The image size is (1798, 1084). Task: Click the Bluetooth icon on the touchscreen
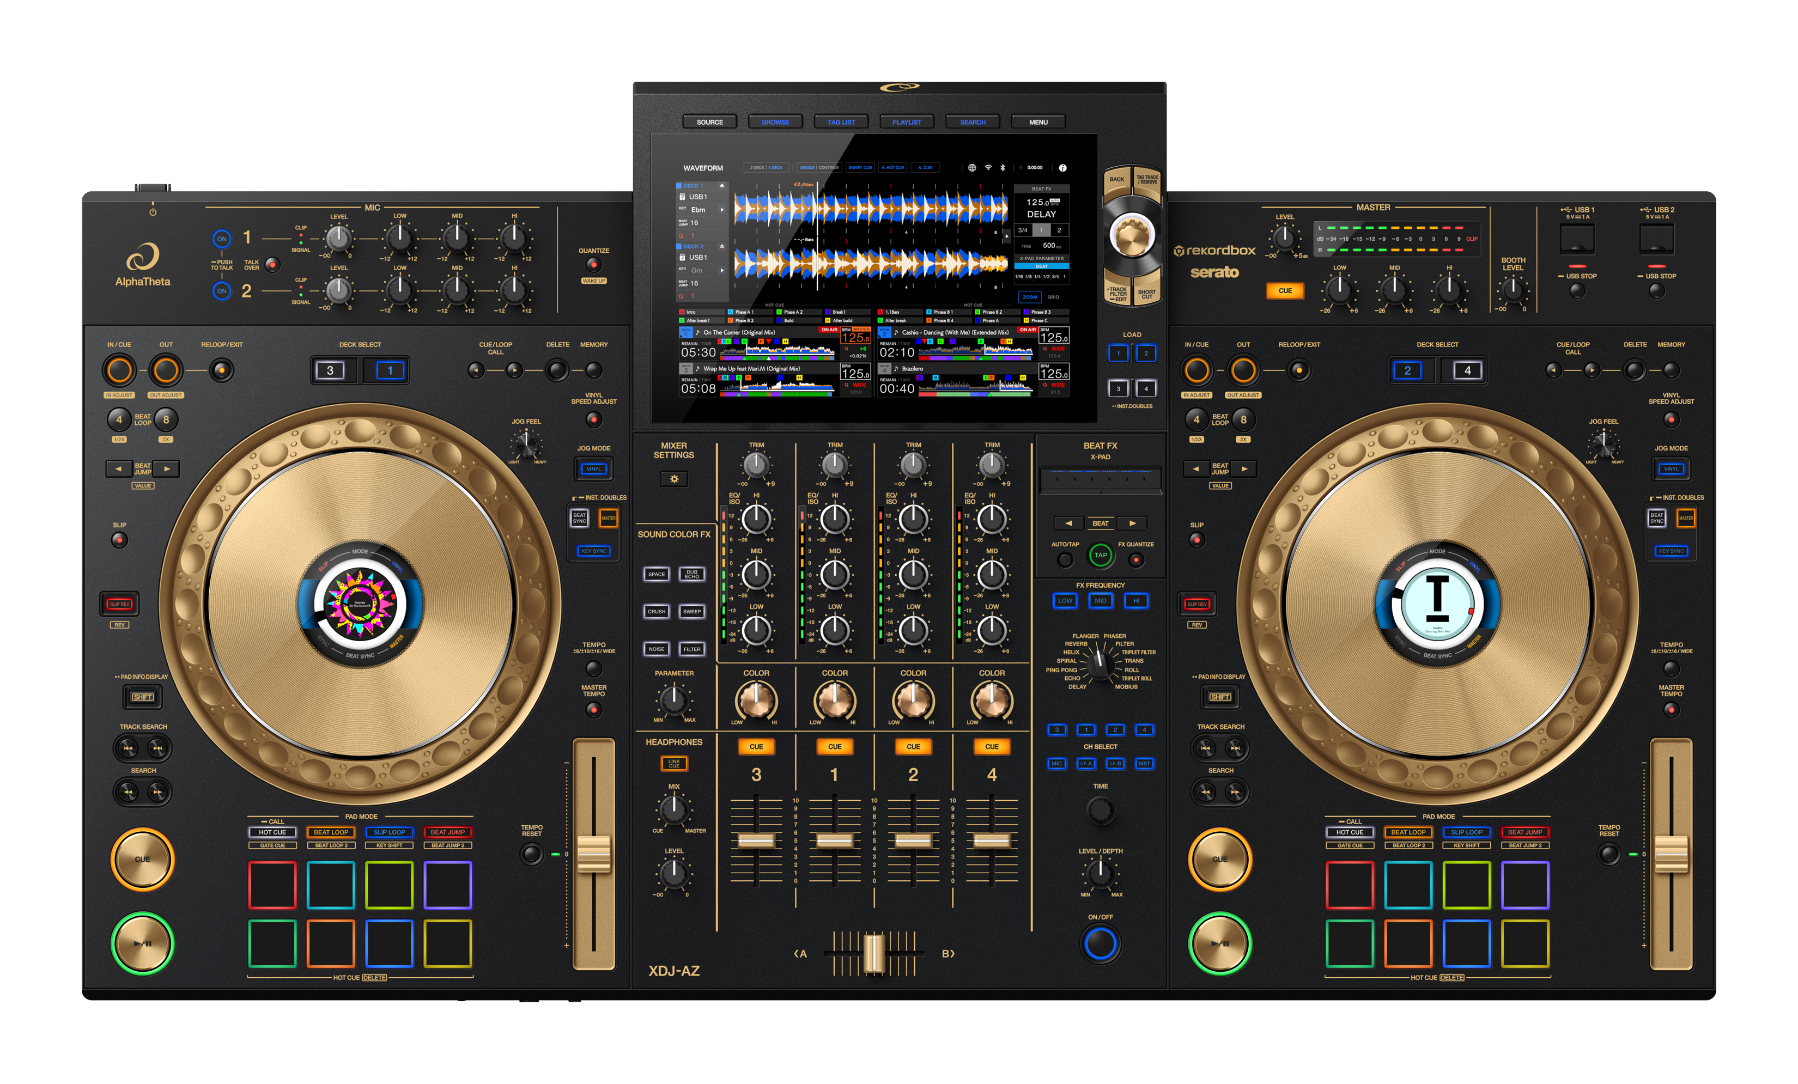[x=1004, y=168]
